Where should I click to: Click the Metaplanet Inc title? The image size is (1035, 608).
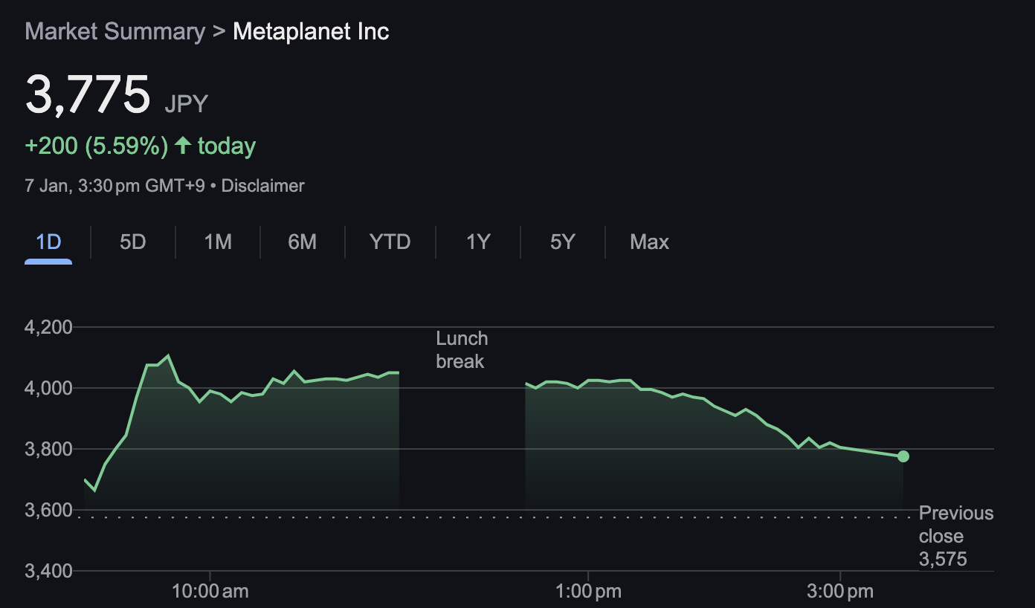click(311, 31)
